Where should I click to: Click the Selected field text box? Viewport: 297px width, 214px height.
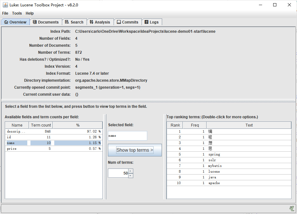coord(128,136)
